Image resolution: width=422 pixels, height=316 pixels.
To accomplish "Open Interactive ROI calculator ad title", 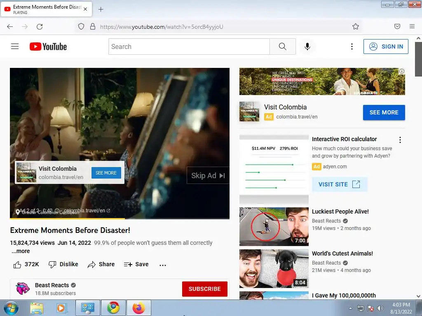I will click(344, 139).
